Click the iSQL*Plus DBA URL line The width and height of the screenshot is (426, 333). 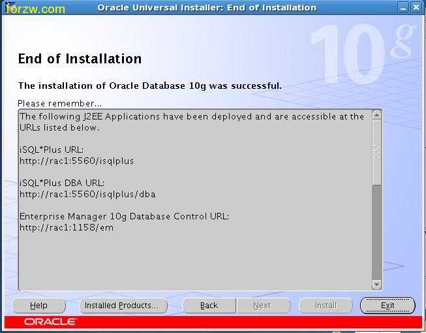(87, 194)
